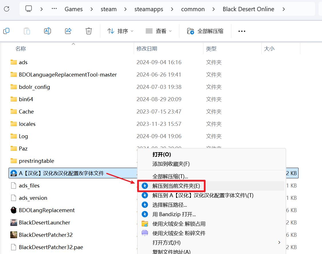This screenshot has width=322, height=254.
Task: Choose 解压到当前文件夹(E) in context menu
Action: coord(212,186)
